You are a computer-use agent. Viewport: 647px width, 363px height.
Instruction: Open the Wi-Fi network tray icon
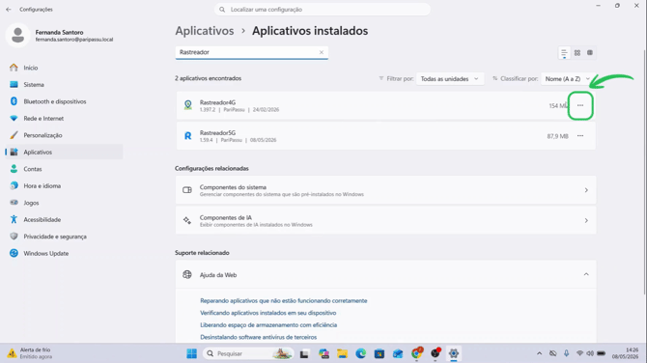click(x=579, y=353)
